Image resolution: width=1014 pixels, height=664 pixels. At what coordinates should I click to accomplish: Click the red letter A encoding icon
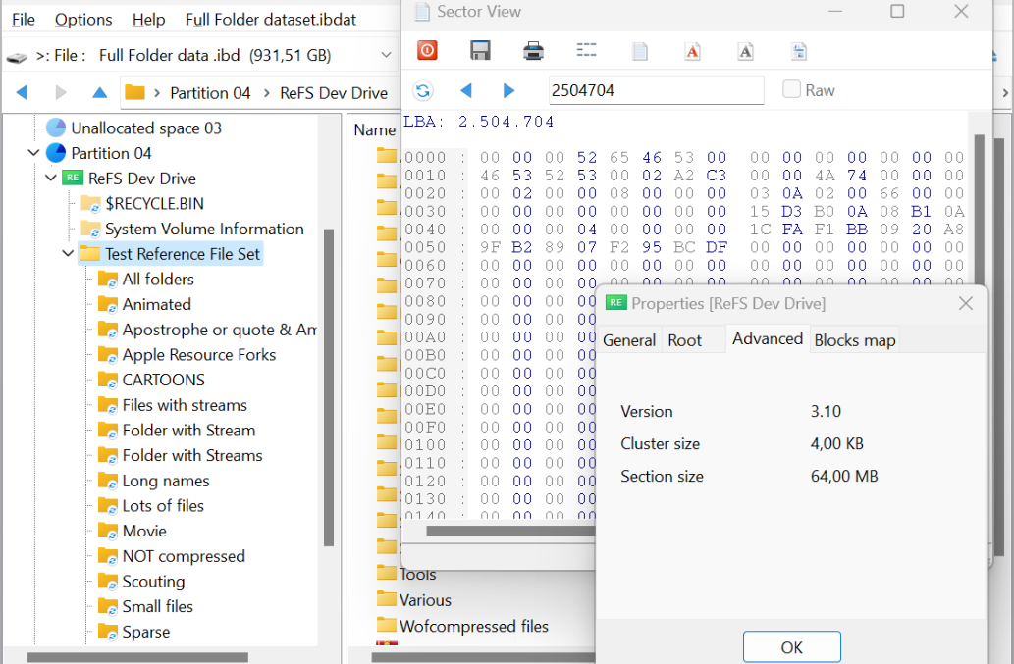pyautogui.click(x=692, y=51)
